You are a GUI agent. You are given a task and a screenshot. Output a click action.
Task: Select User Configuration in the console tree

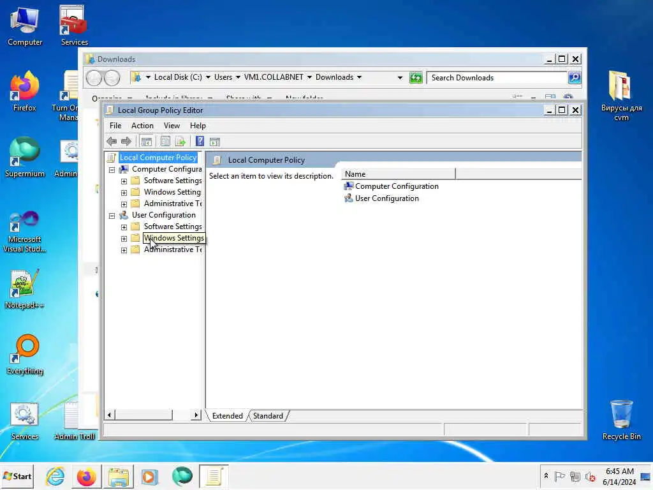164,215
